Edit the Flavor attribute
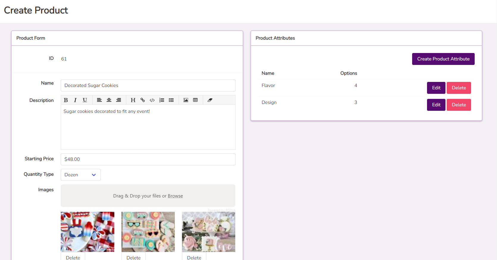Screen dimensions: 497x260 point(436,88)
